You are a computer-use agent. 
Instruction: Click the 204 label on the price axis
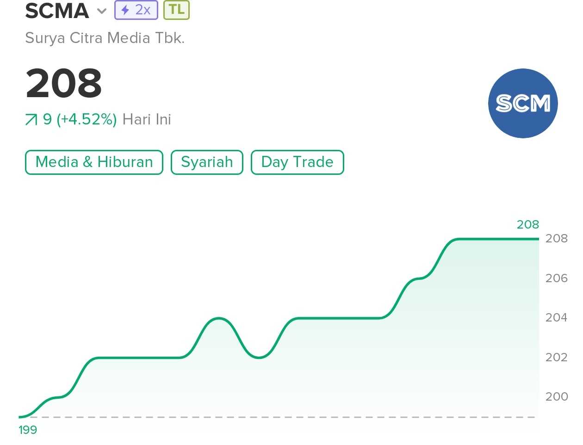point(557,317)
